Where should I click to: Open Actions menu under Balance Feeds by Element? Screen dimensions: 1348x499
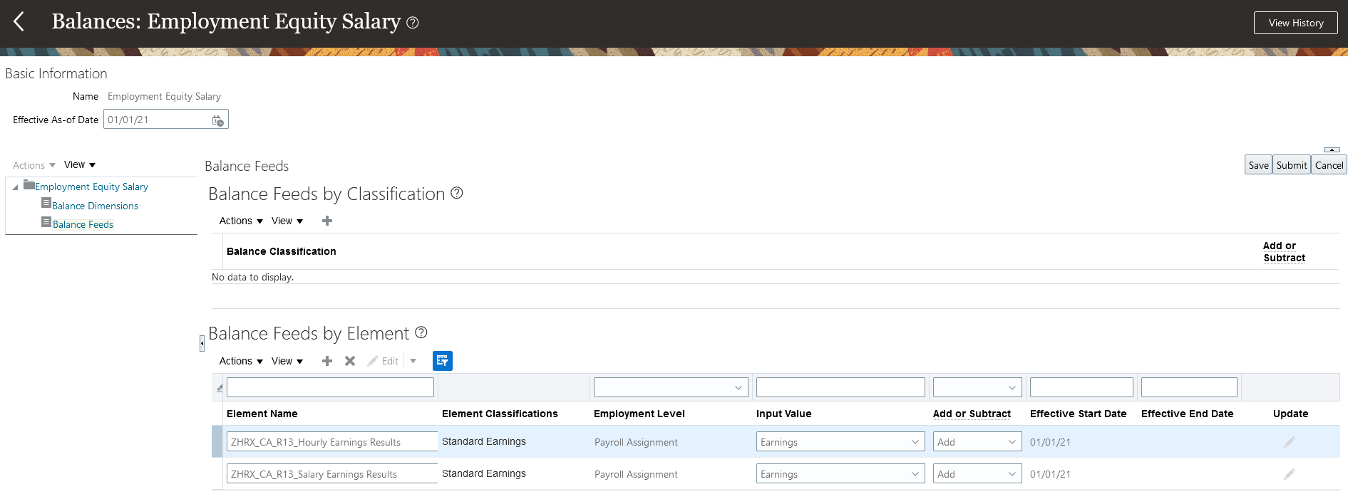pyautogui.click(x=241, y=361)
